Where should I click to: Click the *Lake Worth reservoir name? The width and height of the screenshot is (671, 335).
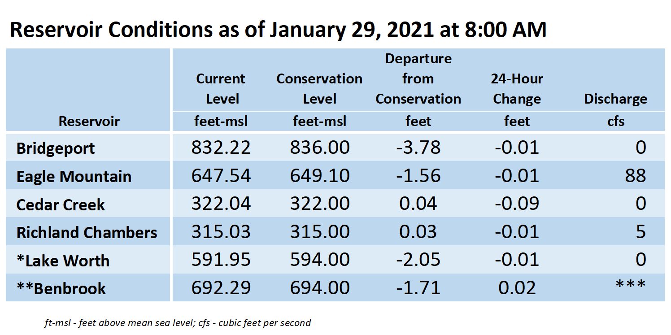click(x=63, y=261)
